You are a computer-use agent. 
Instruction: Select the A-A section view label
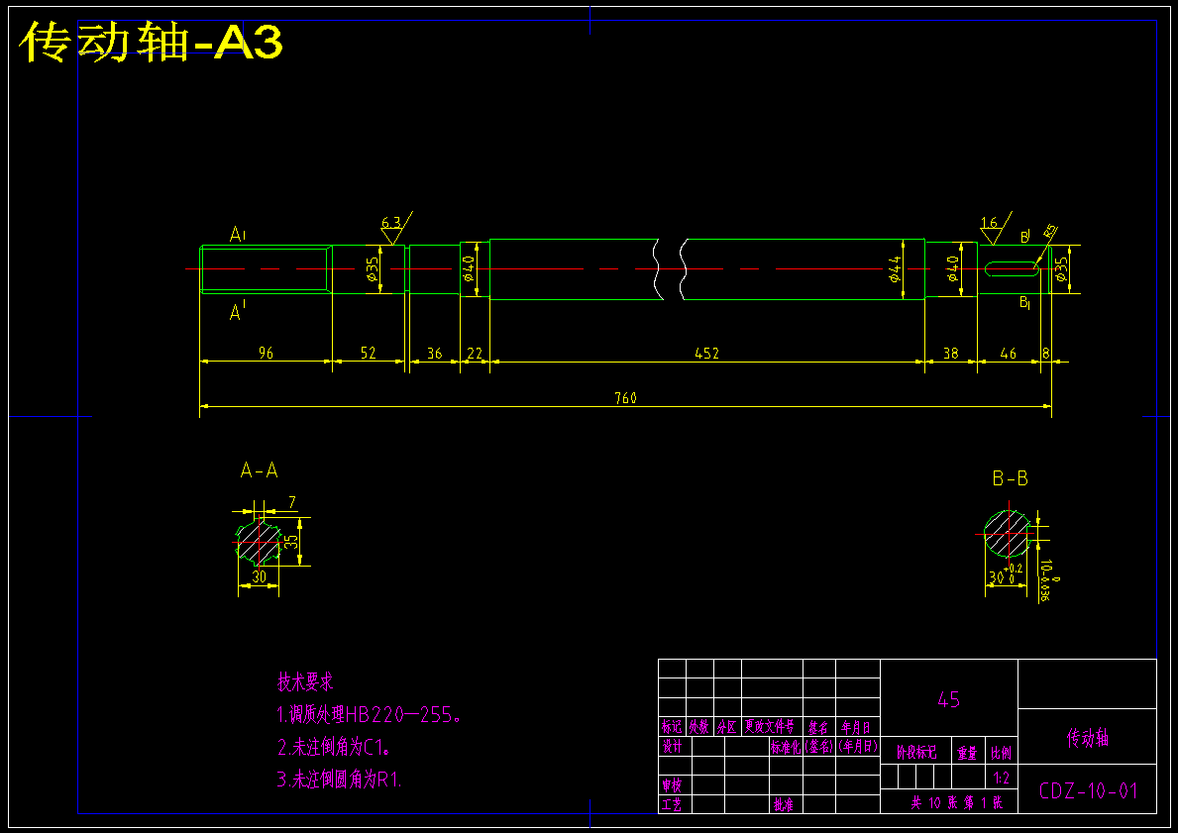(260, 470)
